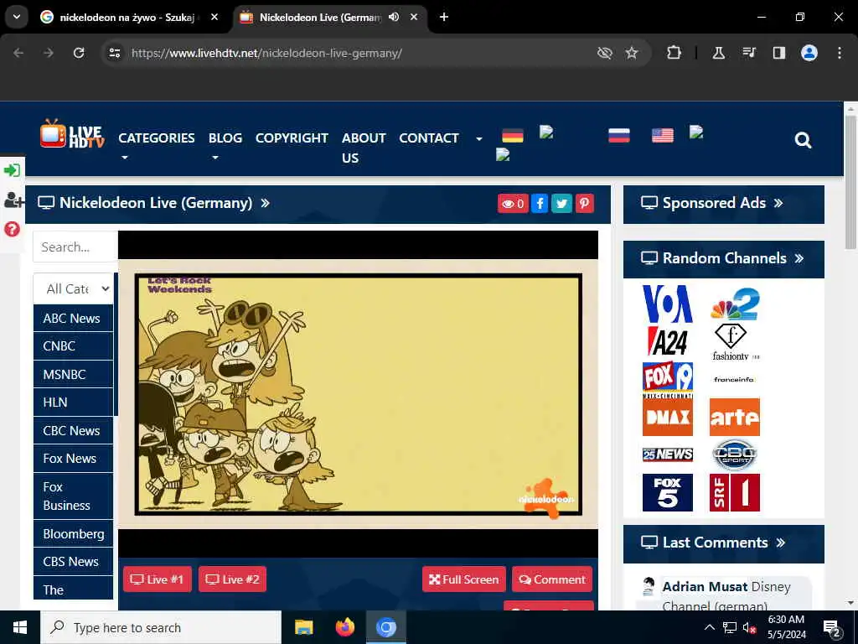Viewport: 858px width, 644px height.
Task: Open NBC 2 channel logo
Action: click(735, 304)
